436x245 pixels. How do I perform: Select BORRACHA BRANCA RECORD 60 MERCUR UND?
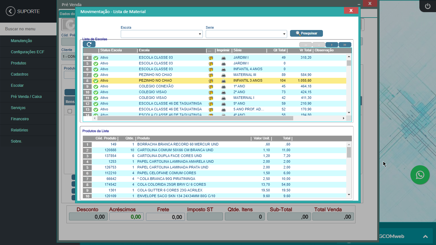point(215,145)
